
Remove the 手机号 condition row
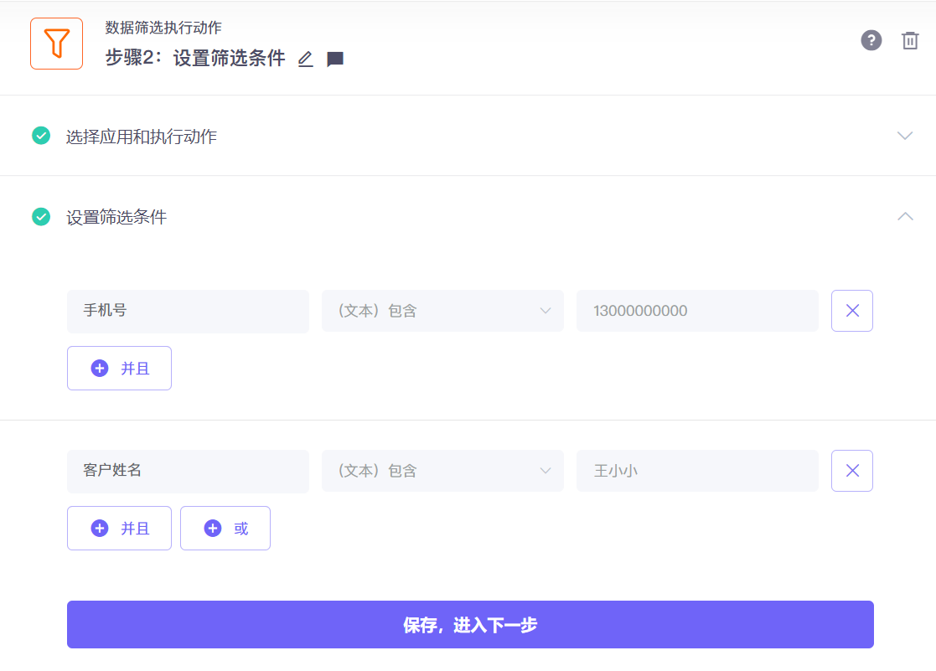tap(852, 311)
